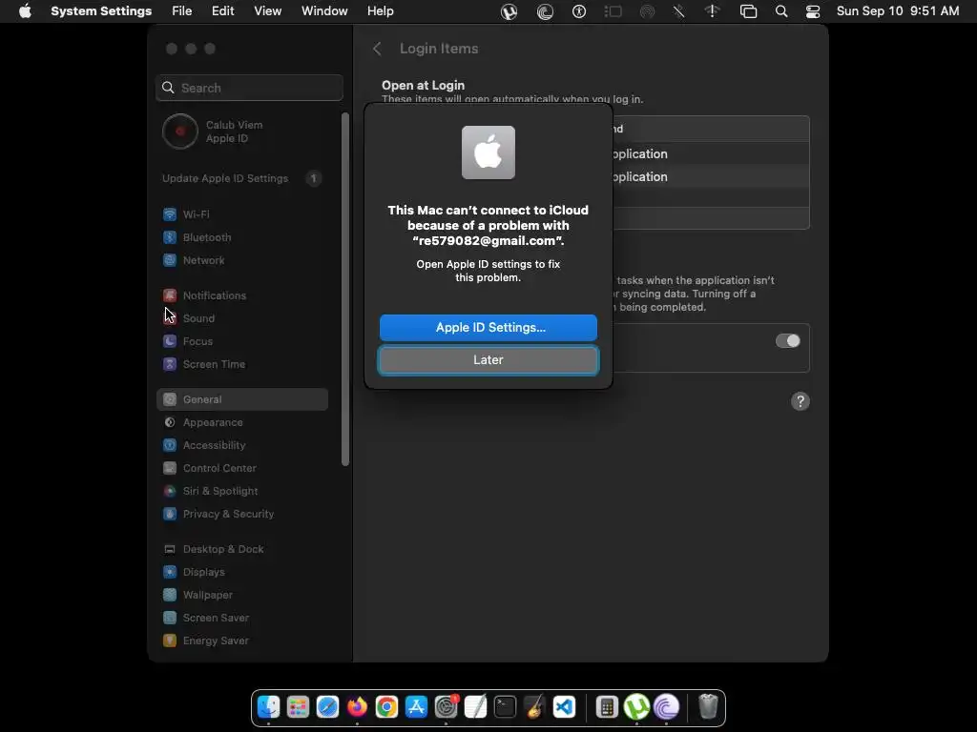The image size is (977, 732).
Task: Select the Network sidebar icon
Action: coord(170,260)
